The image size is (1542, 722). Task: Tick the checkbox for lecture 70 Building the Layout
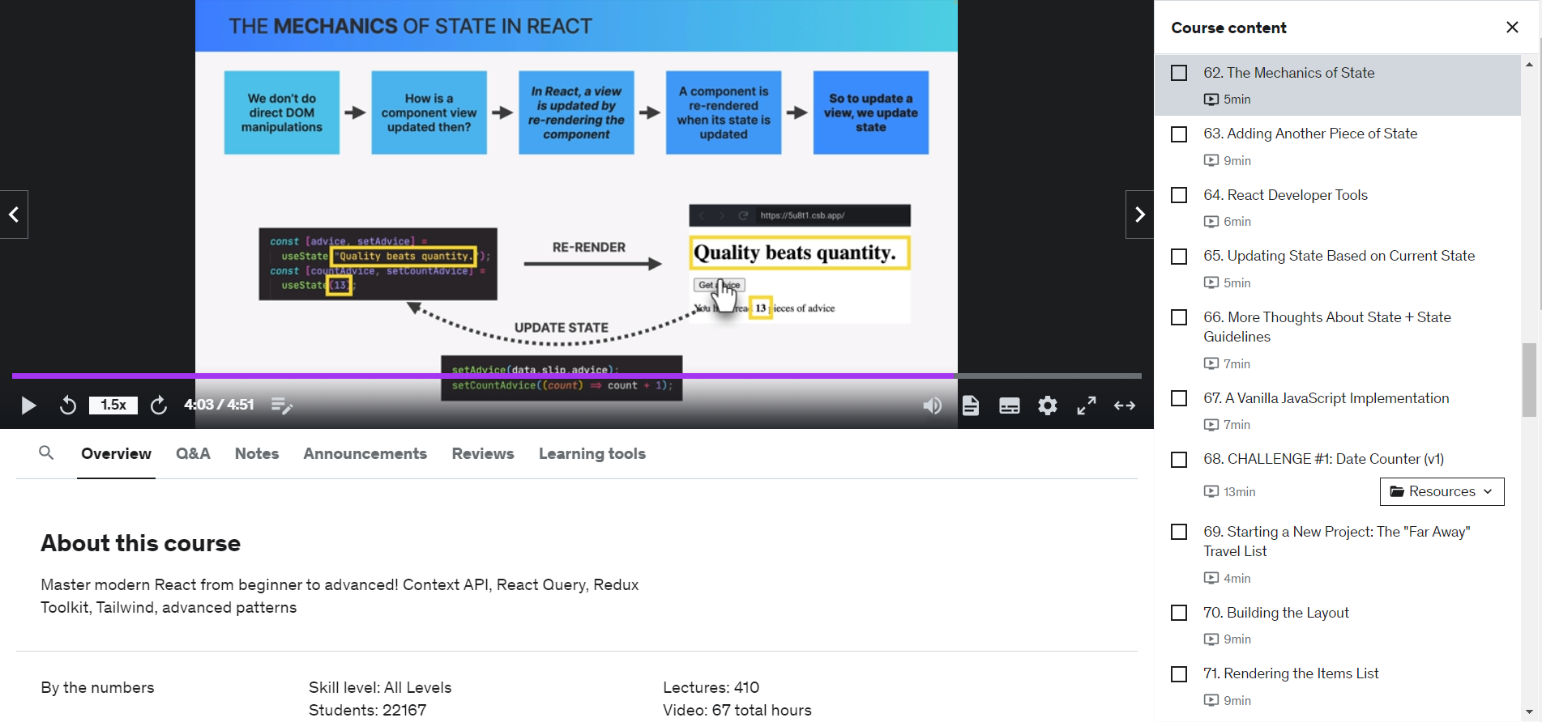click(x=1179, y=614)
